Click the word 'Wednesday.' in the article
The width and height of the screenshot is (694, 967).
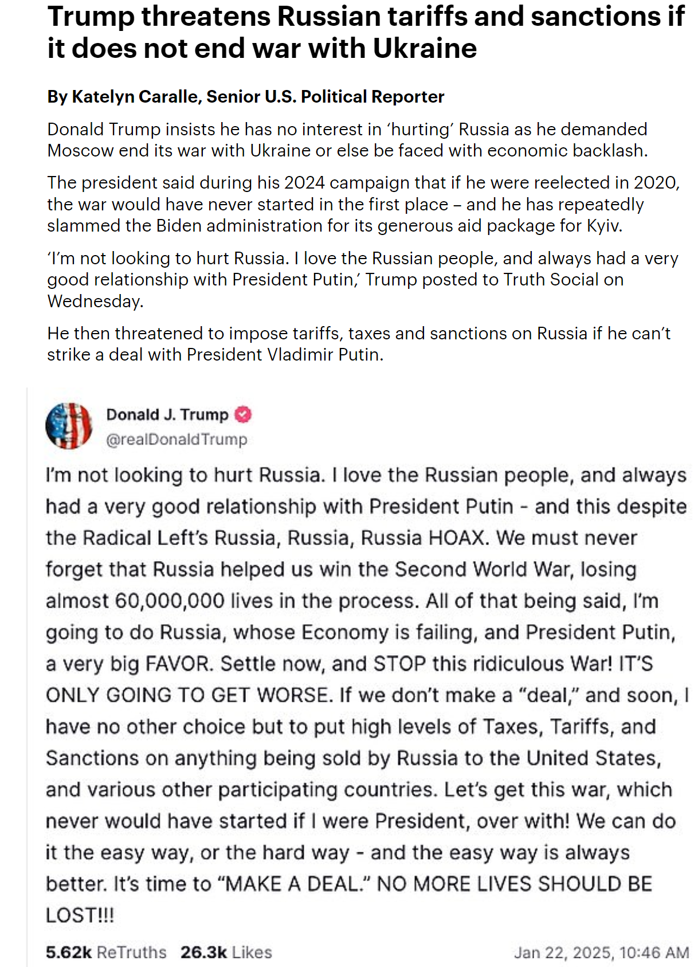point(95,302)
